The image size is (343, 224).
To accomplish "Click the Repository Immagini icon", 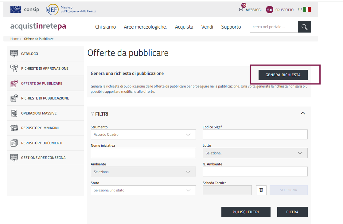I will (14, 128).
